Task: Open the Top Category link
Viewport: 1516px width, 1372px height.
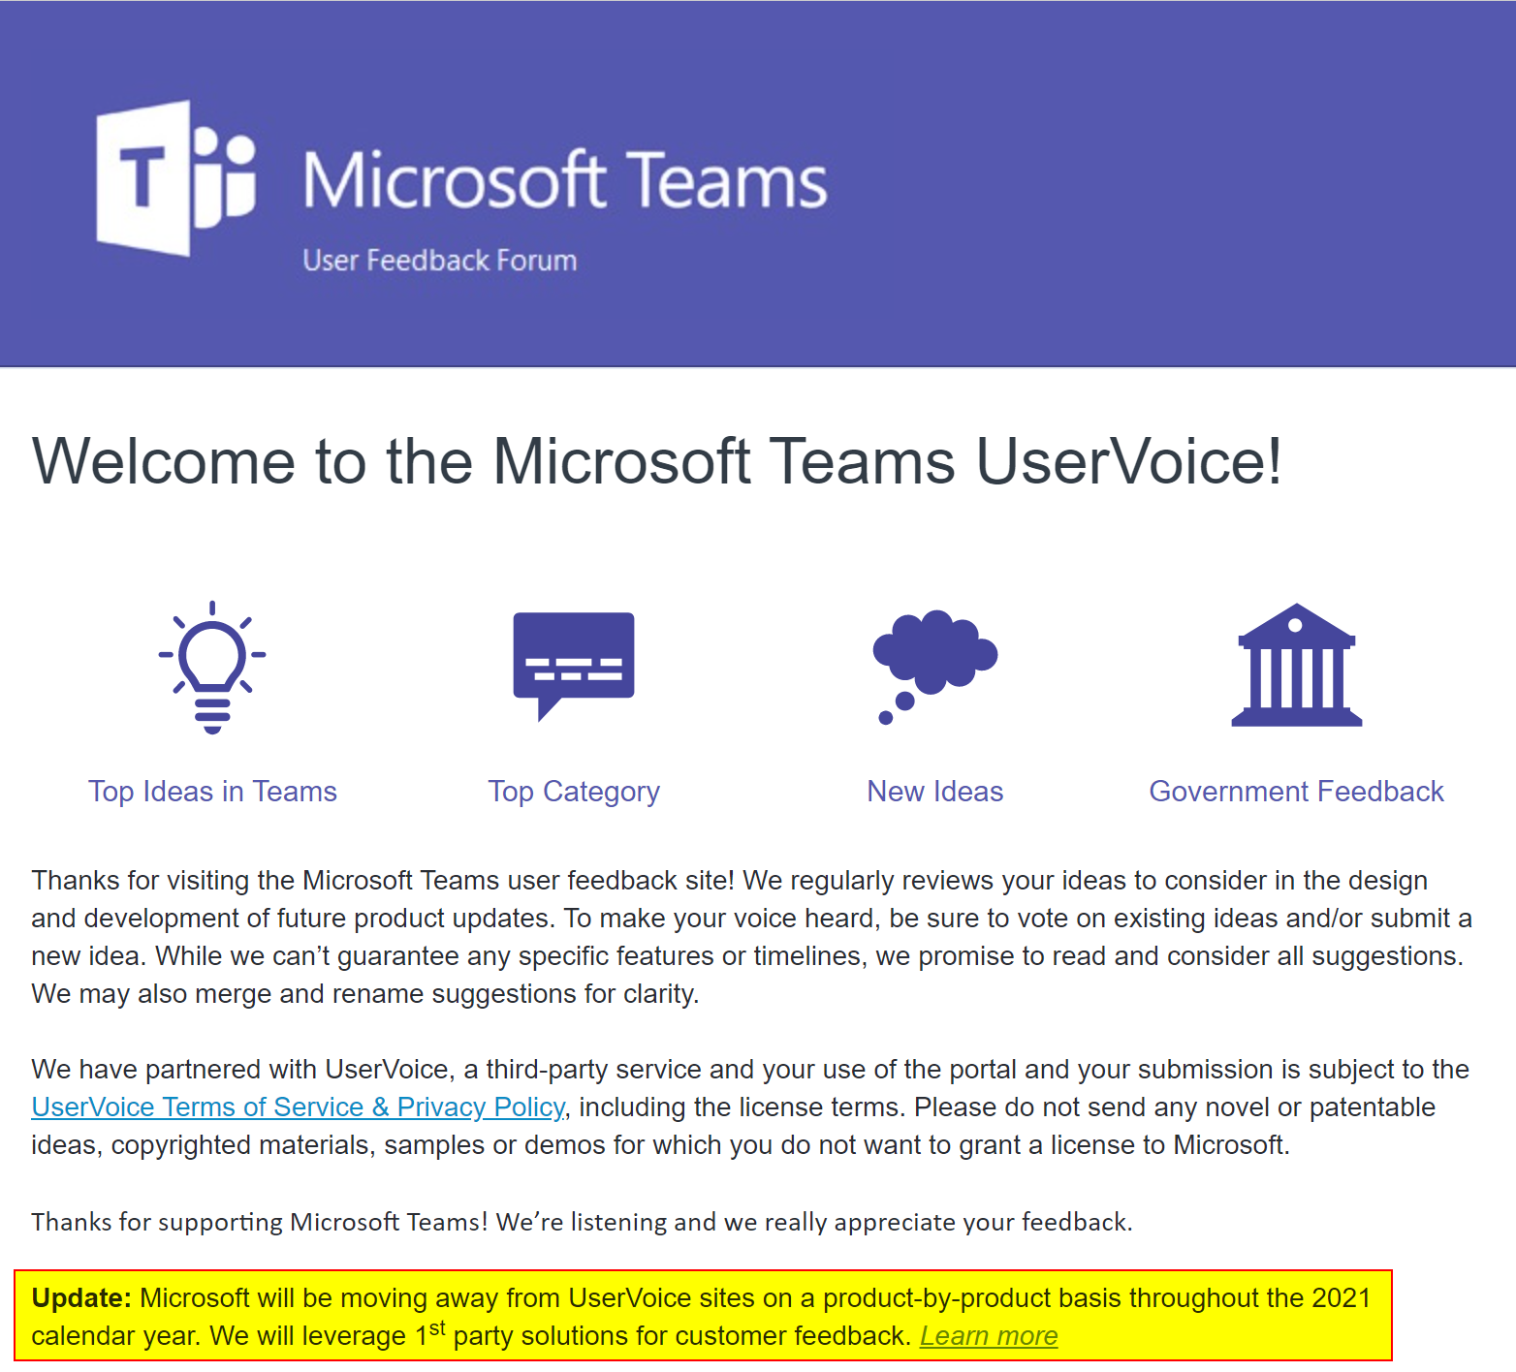Action: click(x=574, y=792)
